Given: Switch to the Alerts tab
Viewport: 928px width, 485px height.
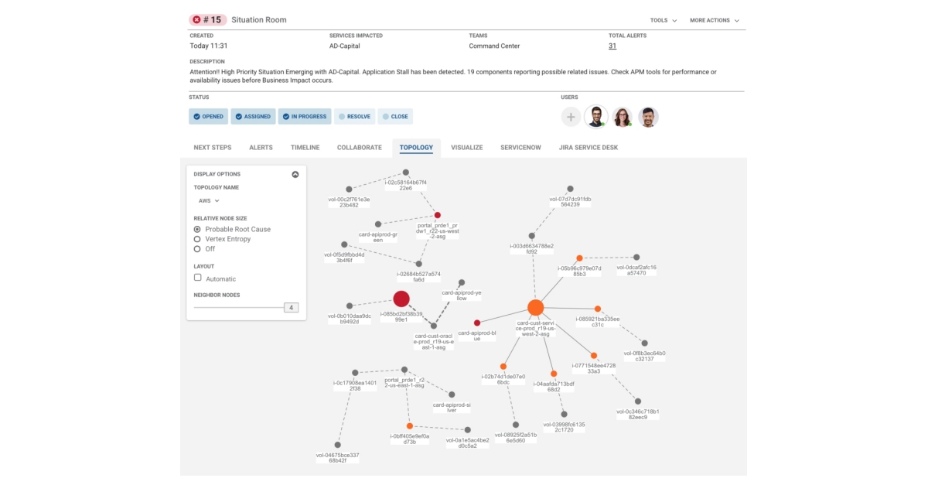Looking at the screenshot, I should (x=261, y=146).
